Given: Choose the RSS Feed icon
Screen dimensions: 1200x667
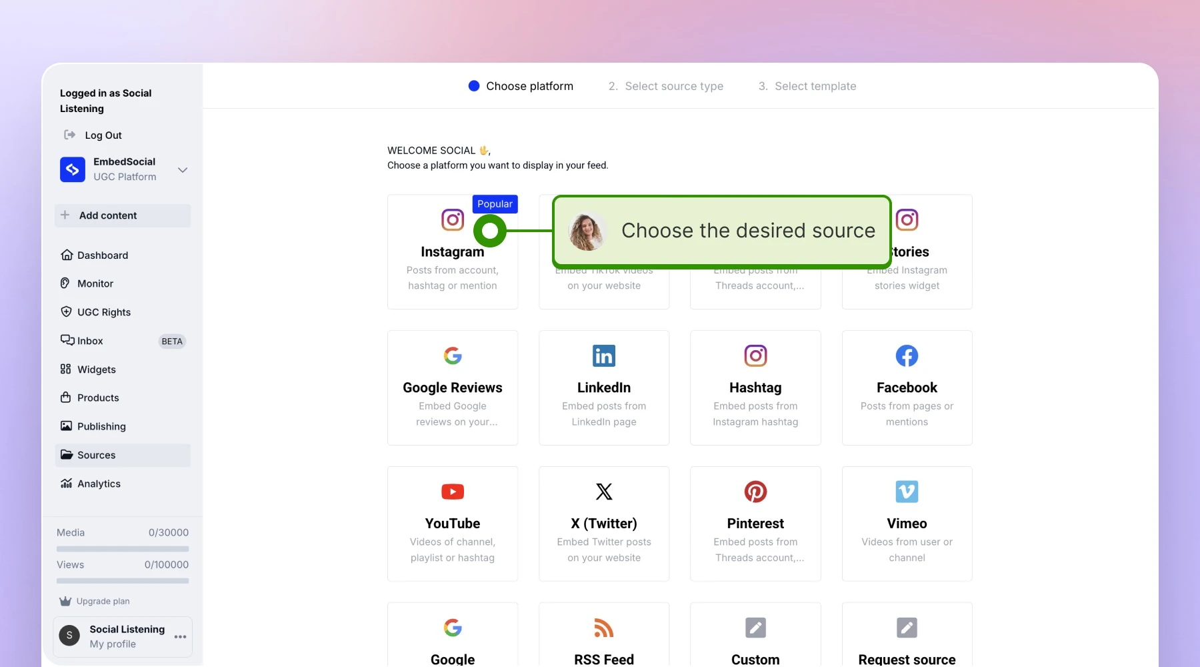Looking at the screenshot, I should coord(604,628).
